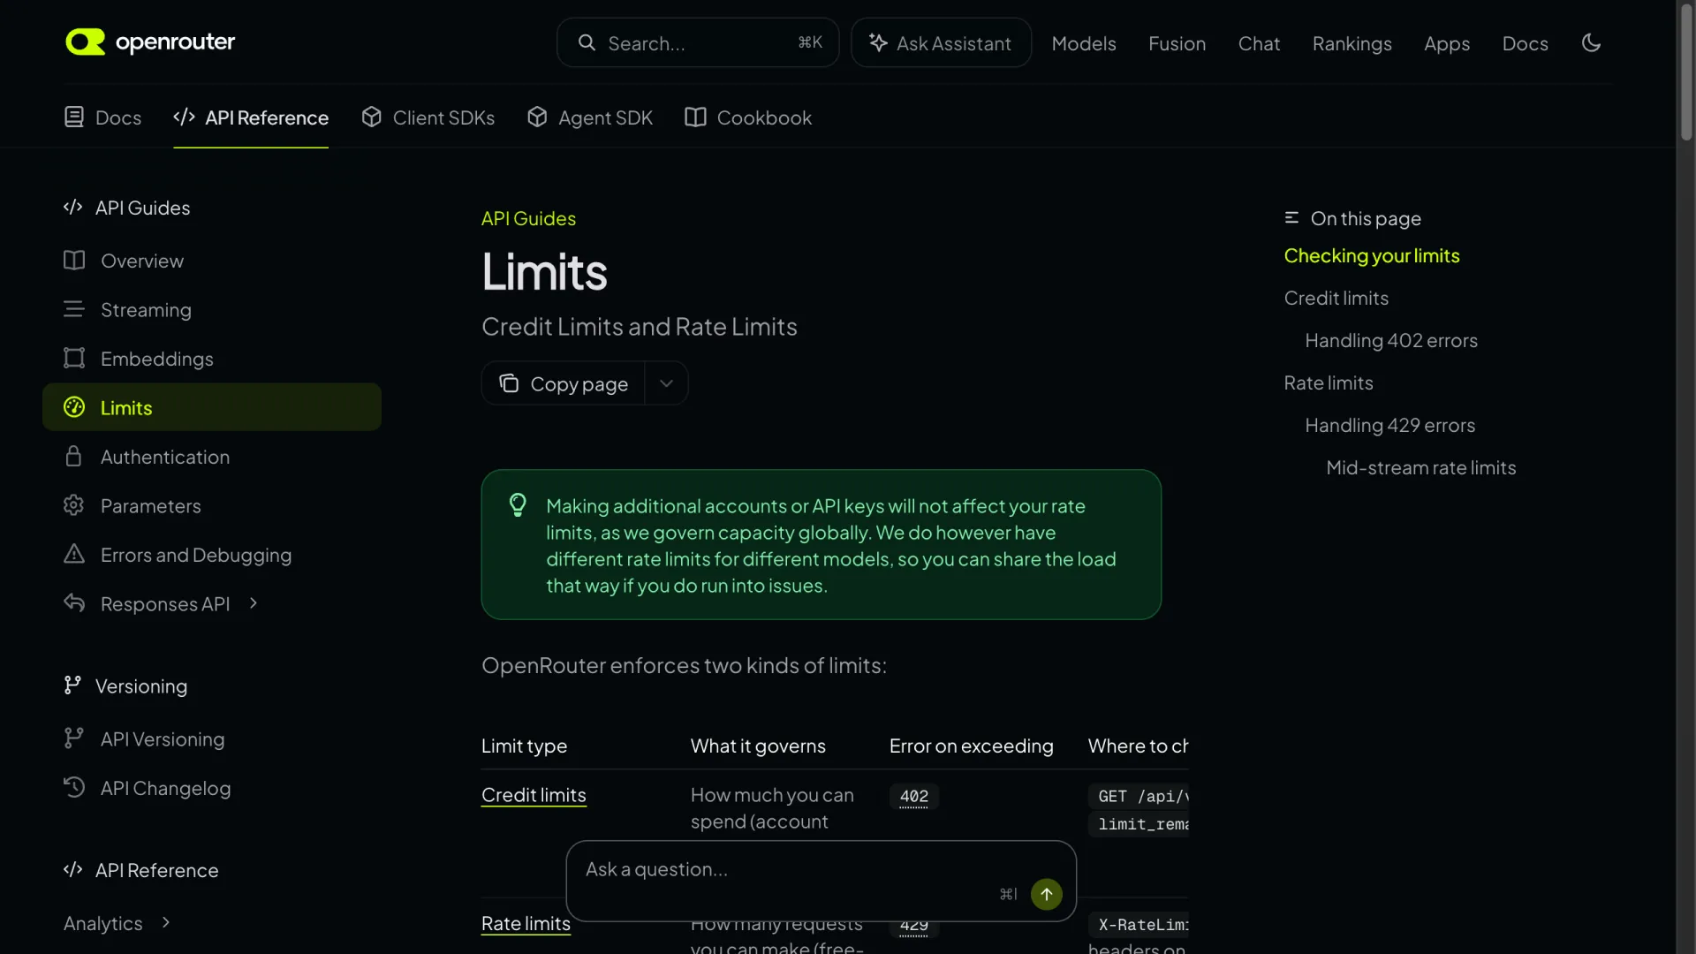Jump to Rate limits in page outline

pyautogui.click(x=1329, y=382)
